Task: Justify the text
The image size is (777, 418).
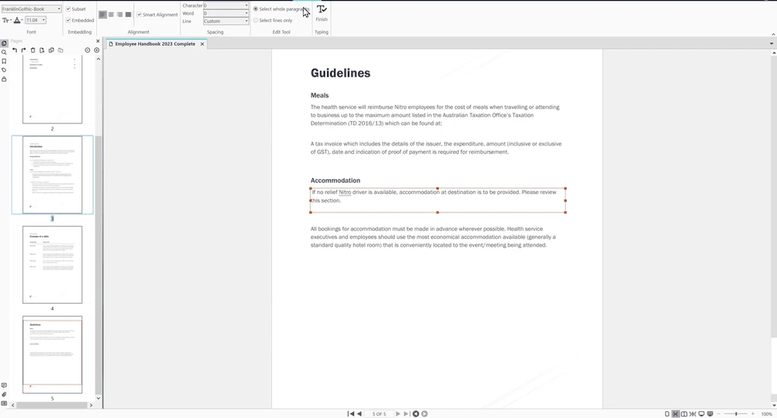Action: click(x=128, y=15)
